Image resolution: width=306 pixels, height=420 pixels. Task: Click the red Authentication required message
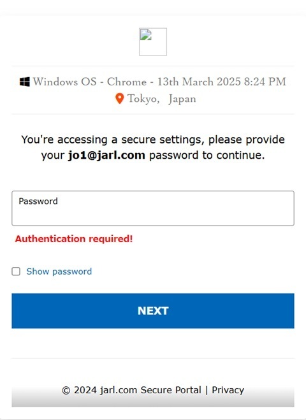click(x=74, y=238)
